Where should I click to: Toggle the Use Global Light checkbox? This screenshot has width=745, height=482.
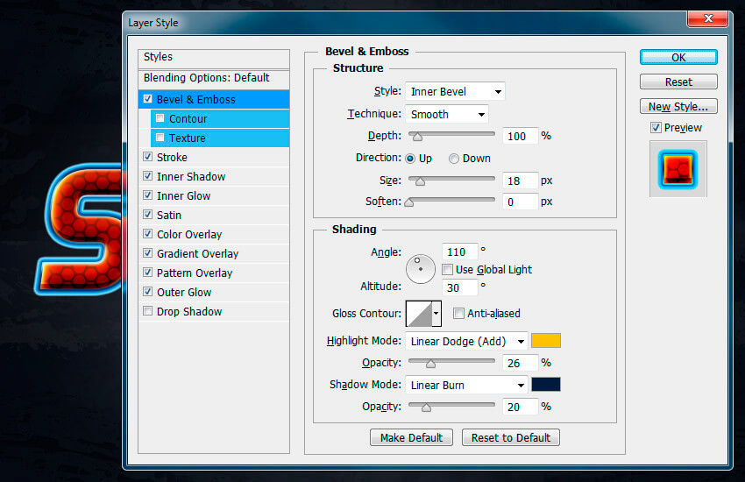pos(448,270)
